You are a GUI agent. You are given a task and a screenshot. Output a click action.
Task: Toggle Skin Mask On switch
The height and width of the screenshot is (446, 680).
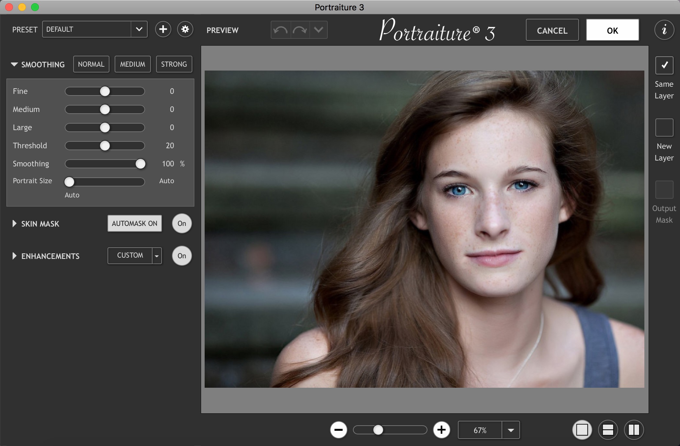182,223
